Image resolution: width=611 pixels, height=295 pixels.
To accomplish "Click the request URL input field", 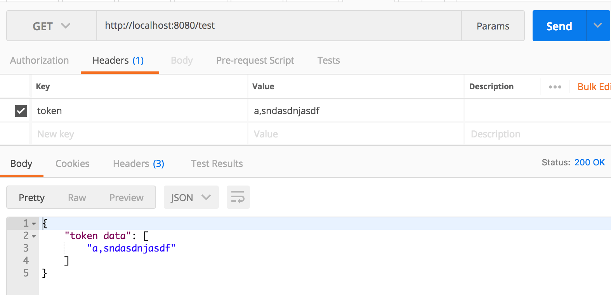I will [x=272, y=26].
